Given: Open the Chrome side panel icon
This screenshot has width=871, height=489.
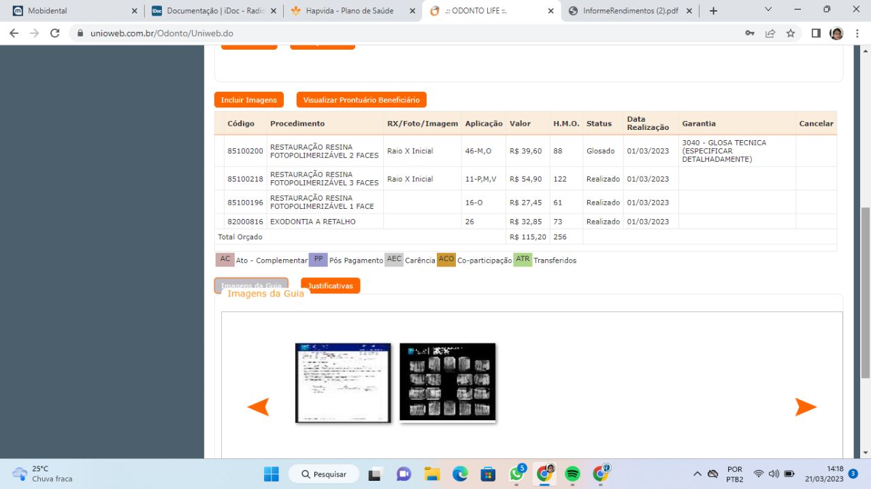Looking at the screenshot, I should (x=816, y=33).
